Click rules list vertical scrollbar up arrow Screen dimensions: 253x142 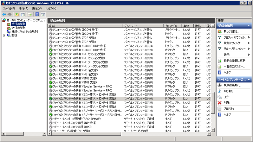213,26
